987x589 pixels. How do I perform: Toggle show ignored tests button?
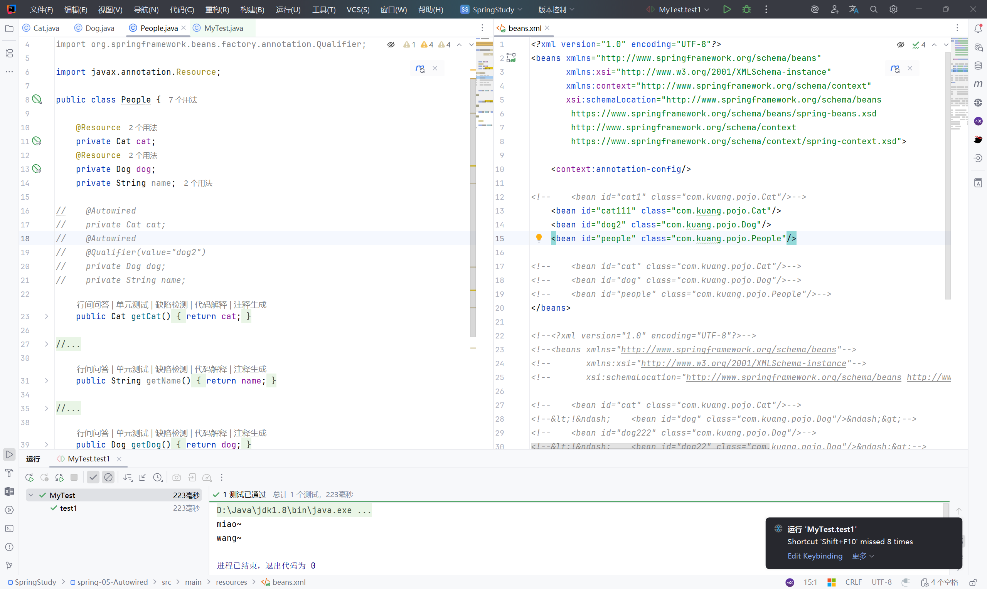pos(108,478)
